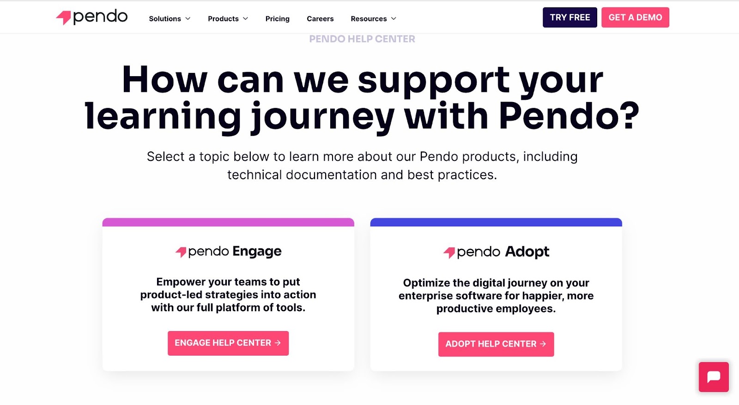
Task: Select the pendo Adopt logo on right card
Action: [496, 252]
